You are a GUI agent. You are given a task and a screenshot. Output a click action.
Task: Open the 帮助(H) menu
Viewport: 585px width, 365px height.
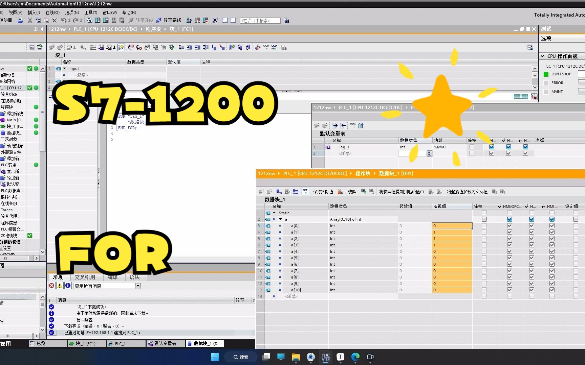point(129,13)
